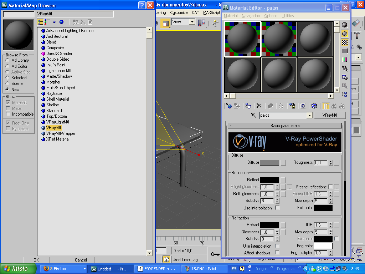Click Material/Map Navigator icon

point(345,94)
